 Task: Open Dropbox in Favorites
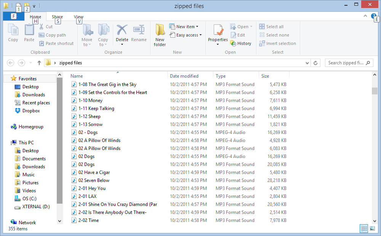pyautogui.click(x=27, y=111)
